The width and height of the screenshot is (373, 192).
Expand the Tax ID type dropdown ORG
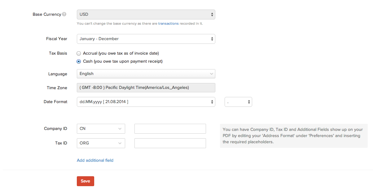pyautogui.click(x=101, y=143)
